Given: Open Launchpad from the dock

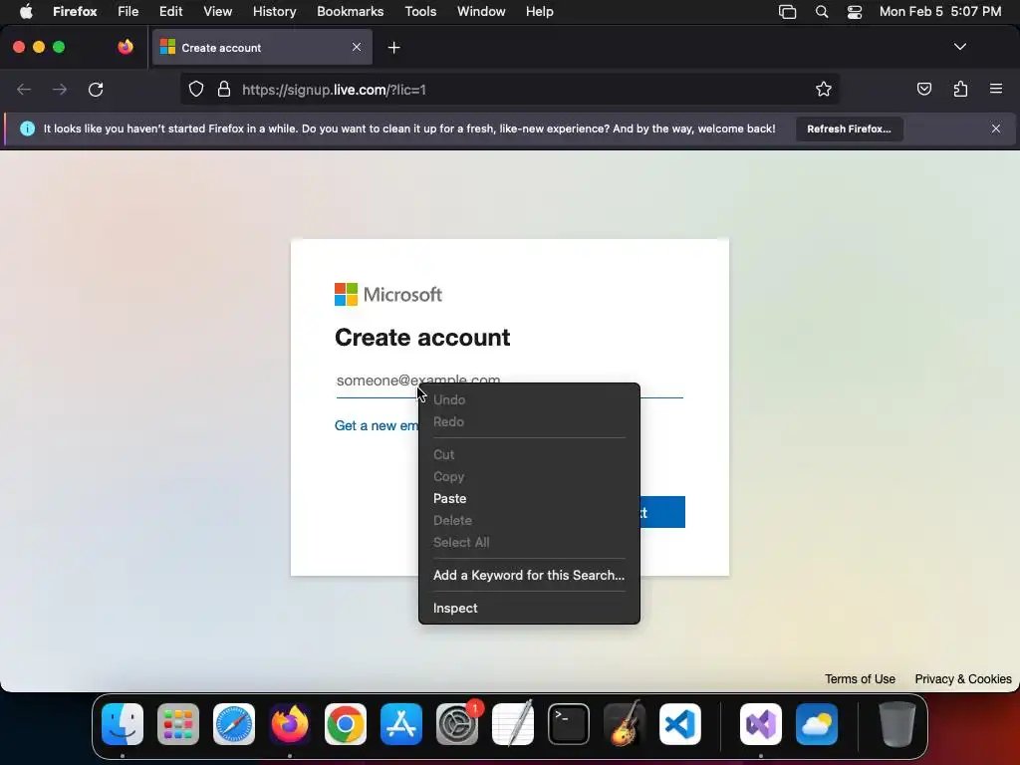Looking at the screenshot, I should (178, 724).
